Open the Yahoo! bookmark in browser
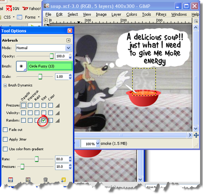This screenshot has height=194, width=203. tap(32, 9)
